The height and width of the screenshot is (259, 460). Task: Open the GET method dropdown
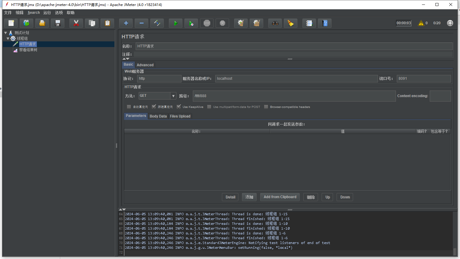click(x=173, y=96)
